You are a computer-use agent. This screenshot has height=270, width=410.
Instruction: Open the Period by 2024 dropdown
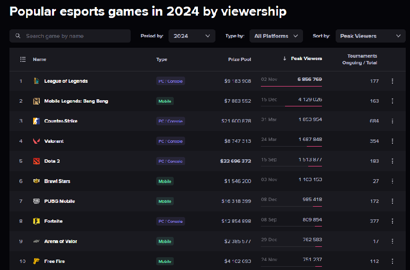[192, 36]
